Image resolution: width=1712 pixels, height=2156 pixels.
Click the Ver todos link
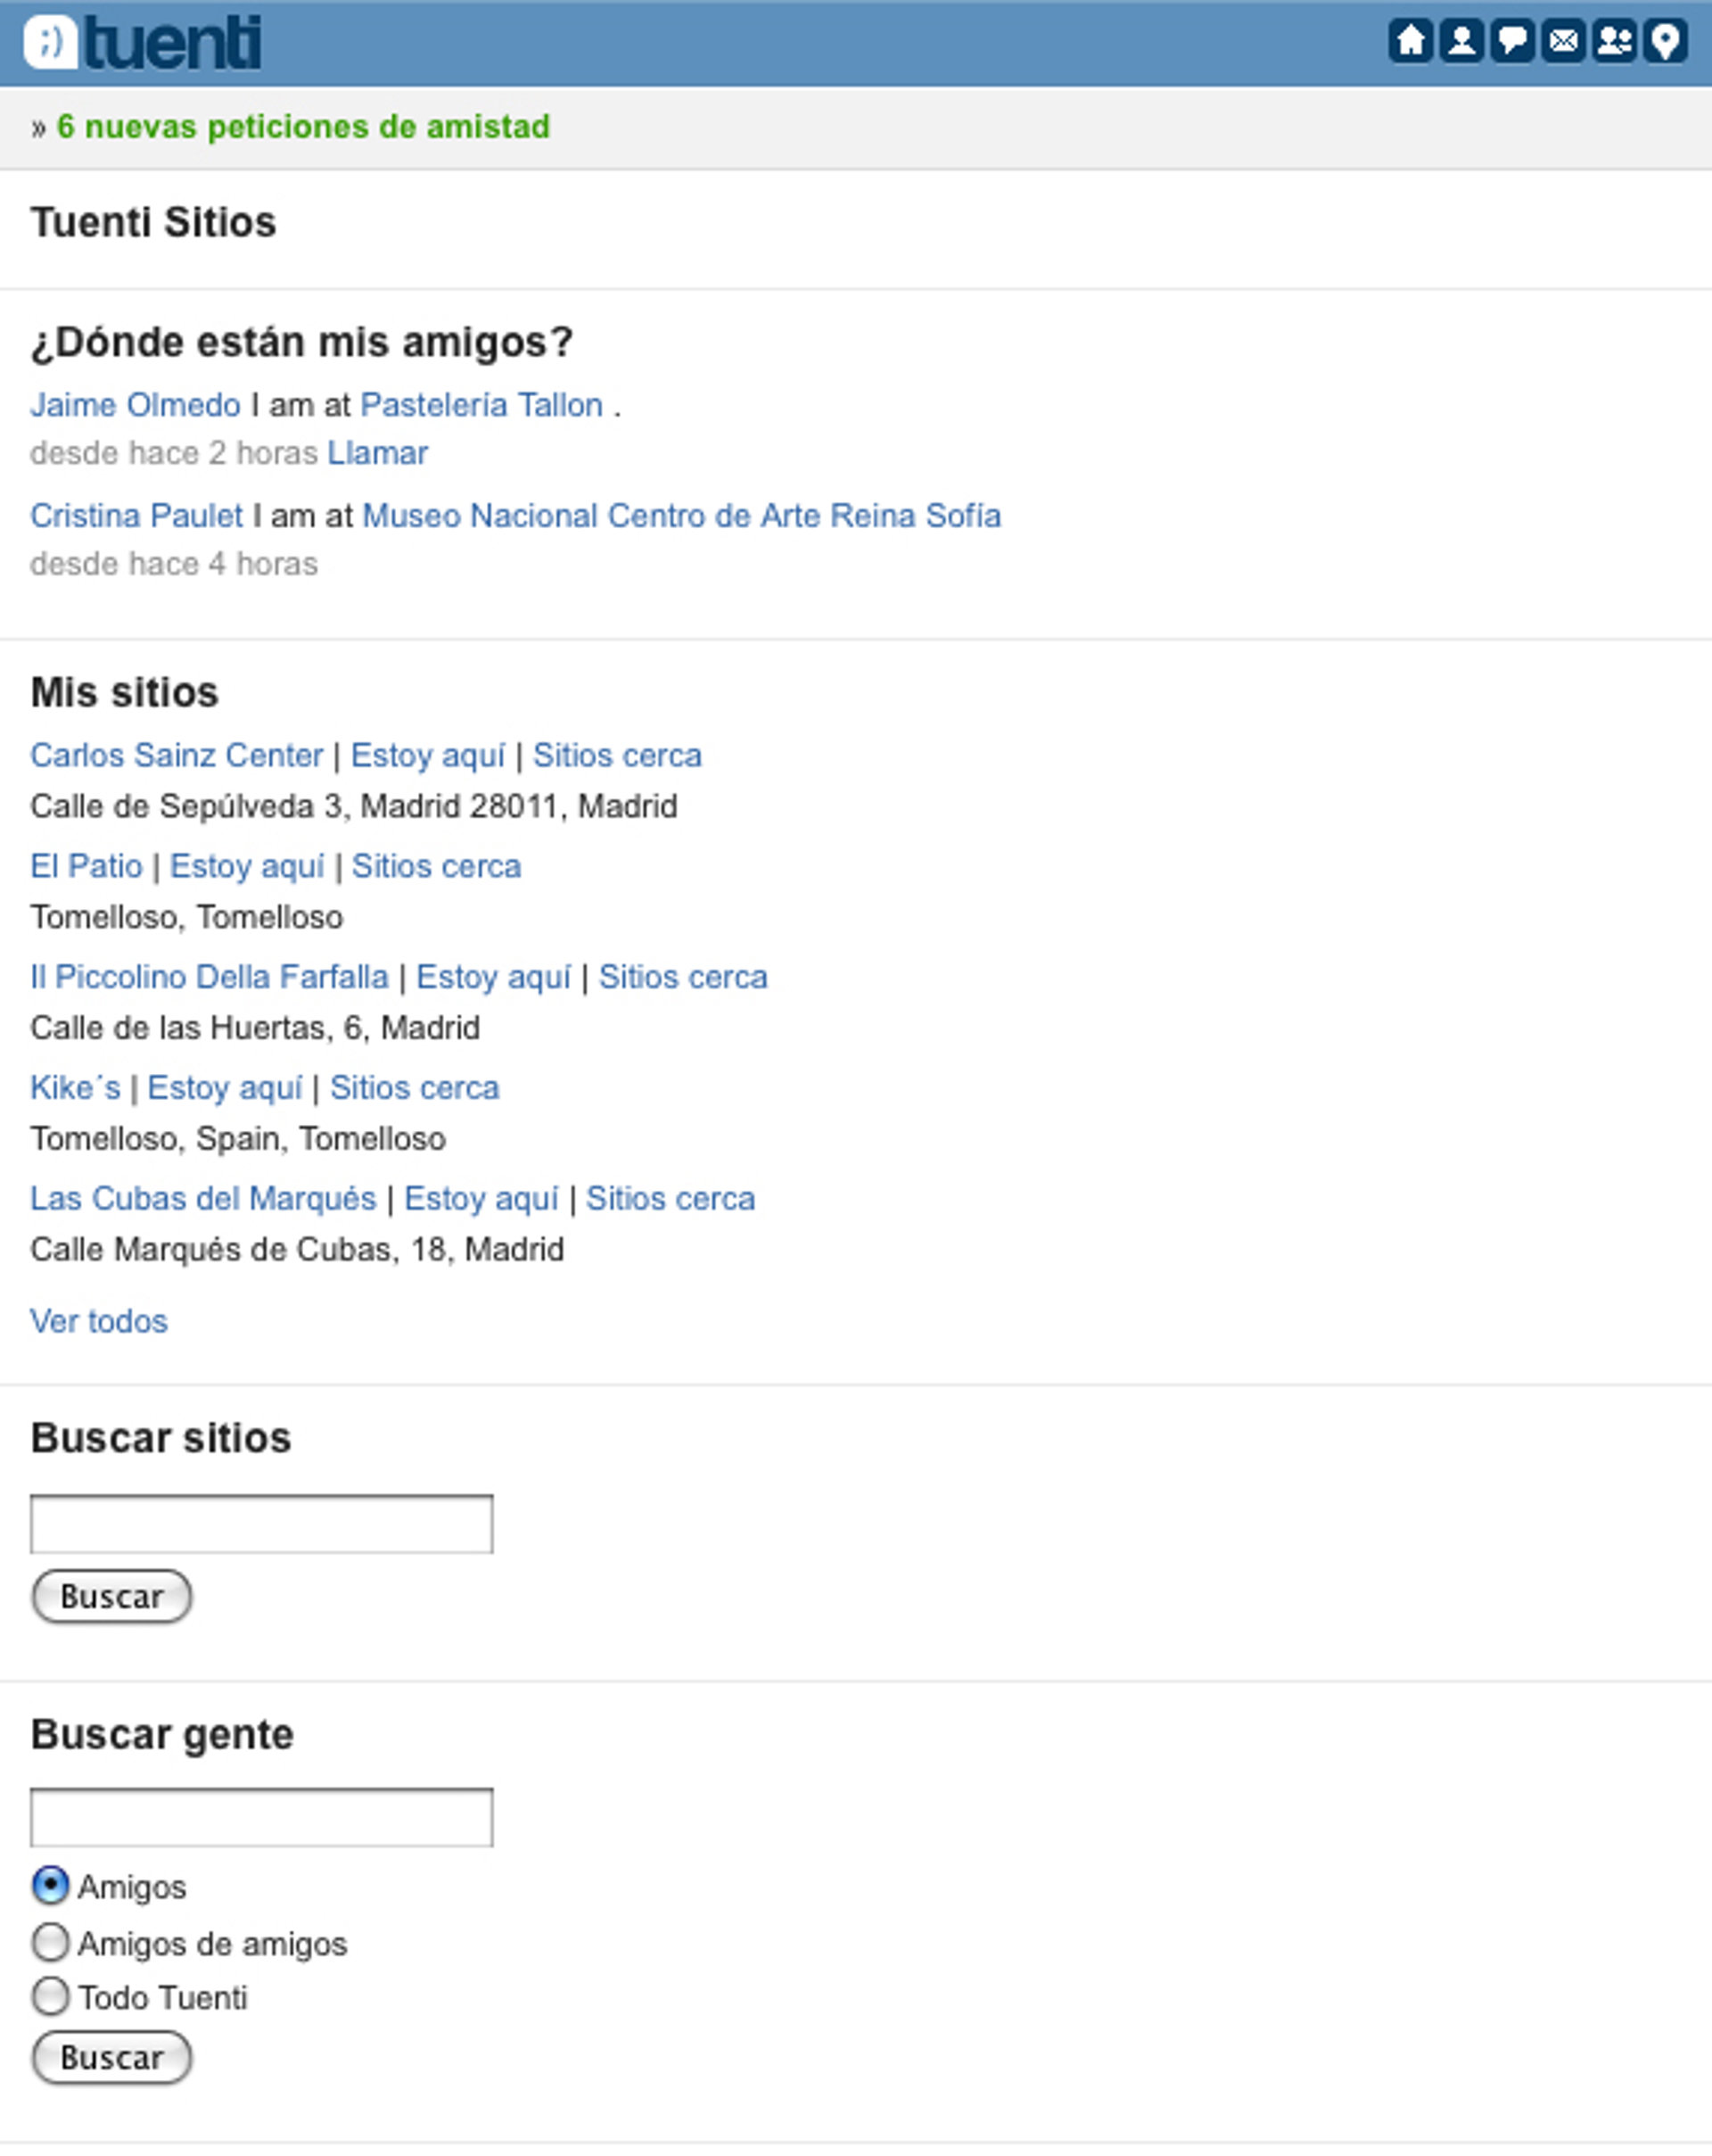tap(99, 1321)
